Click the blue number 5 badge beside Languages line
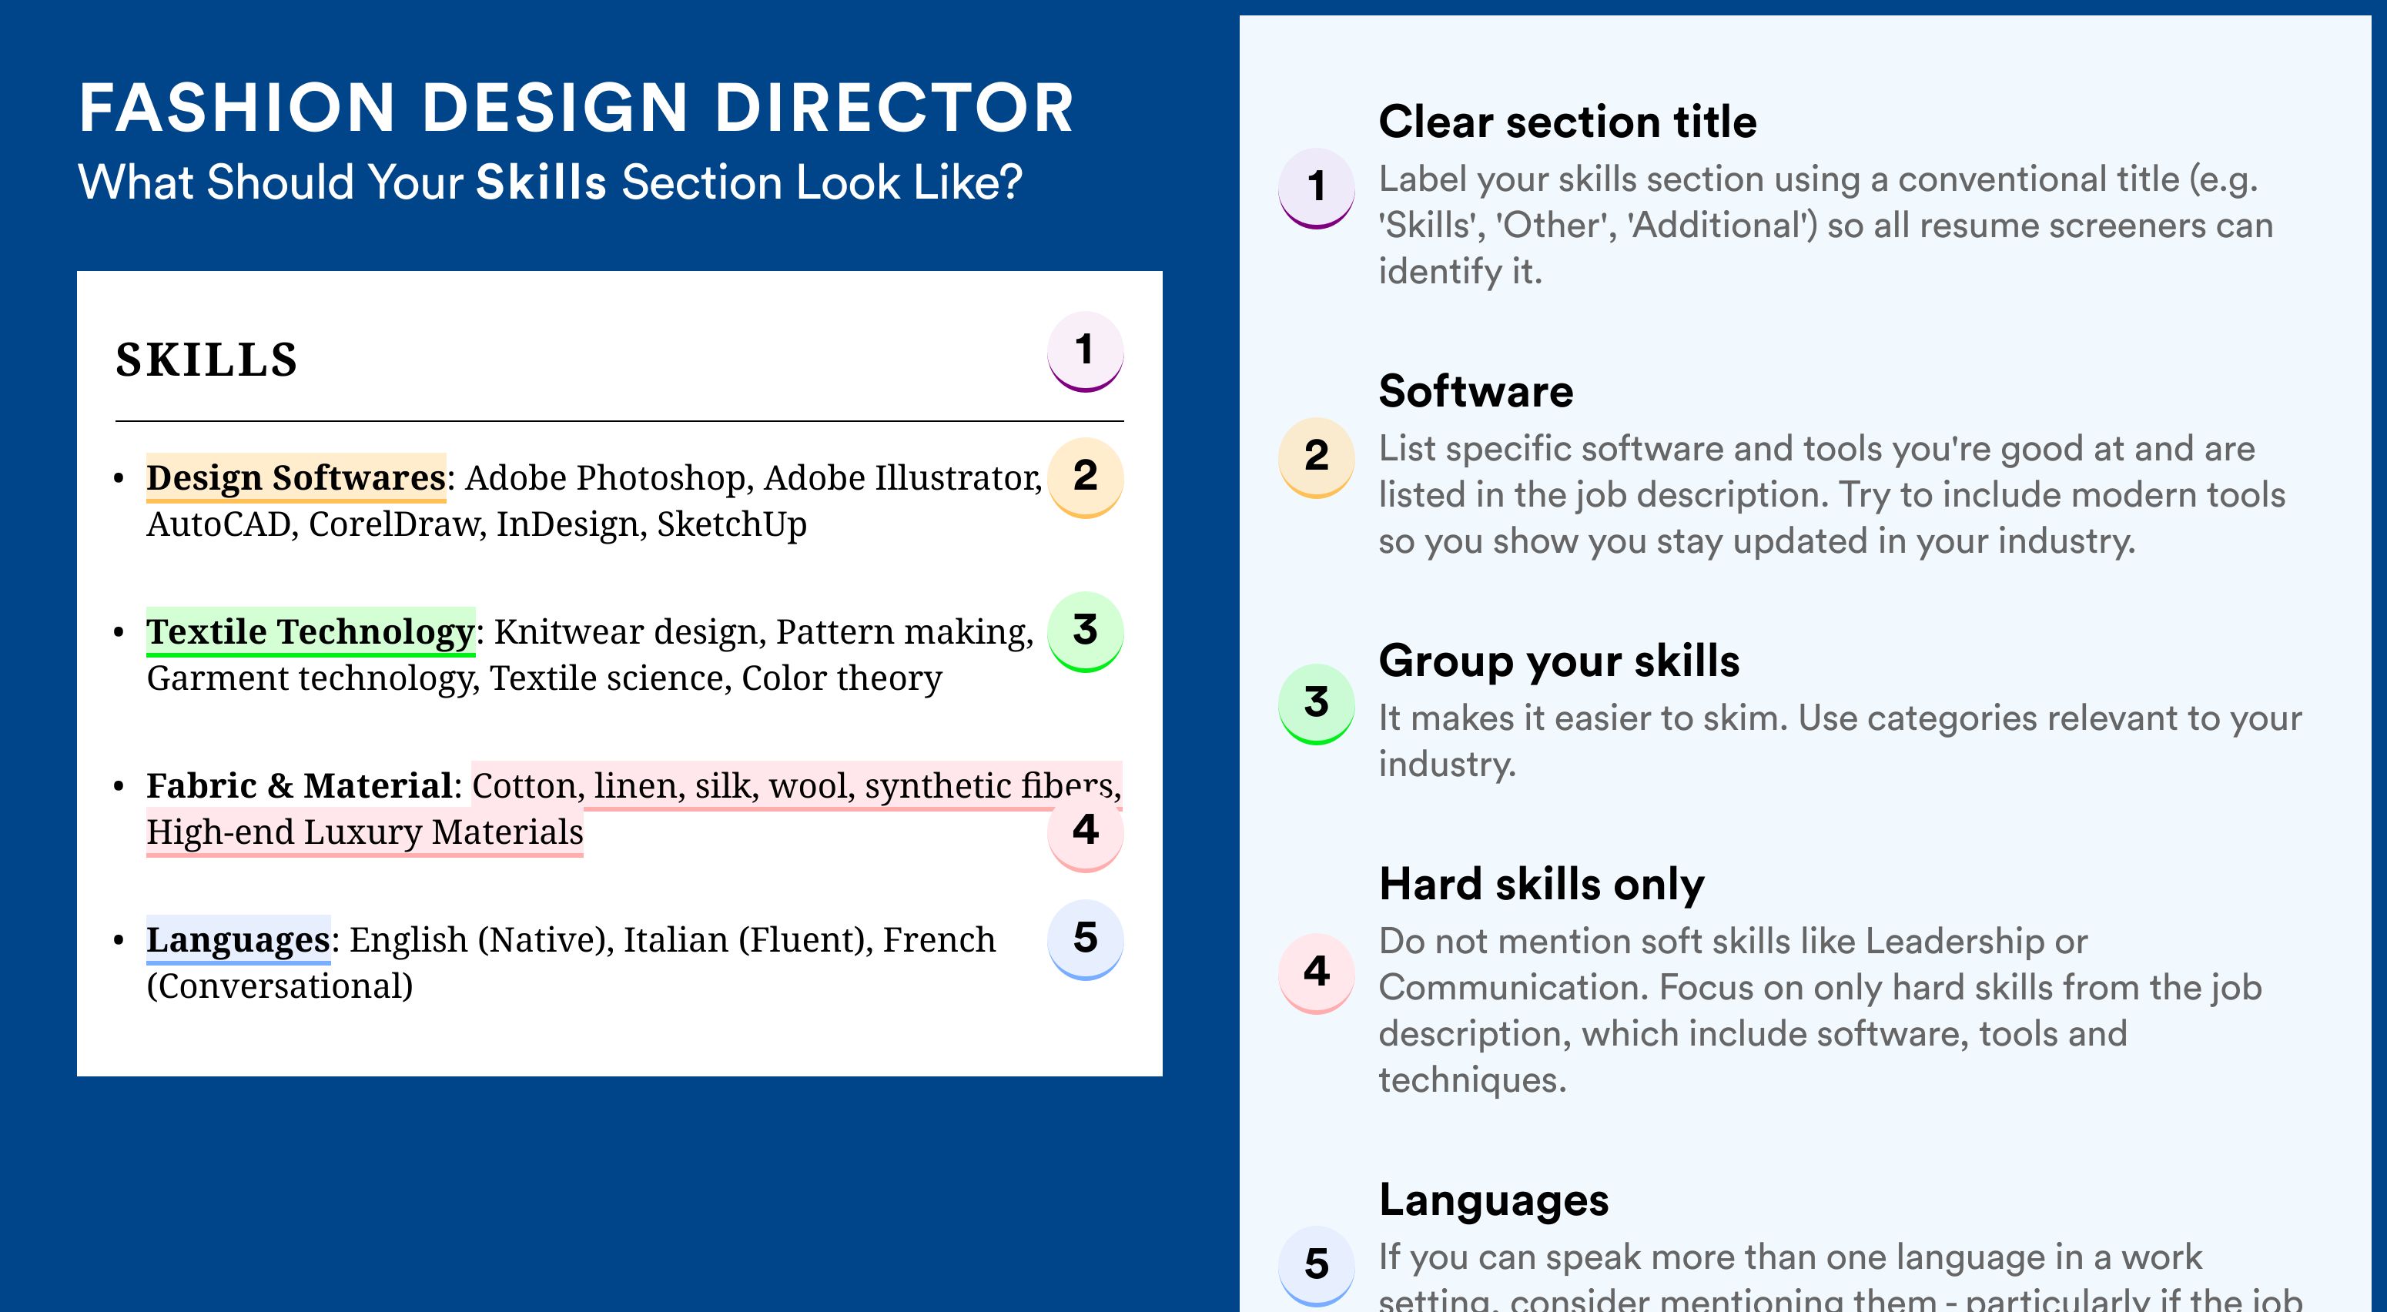This screenshot has height=1312, width=2387. pyautogui.click(x=1085, y=939)
